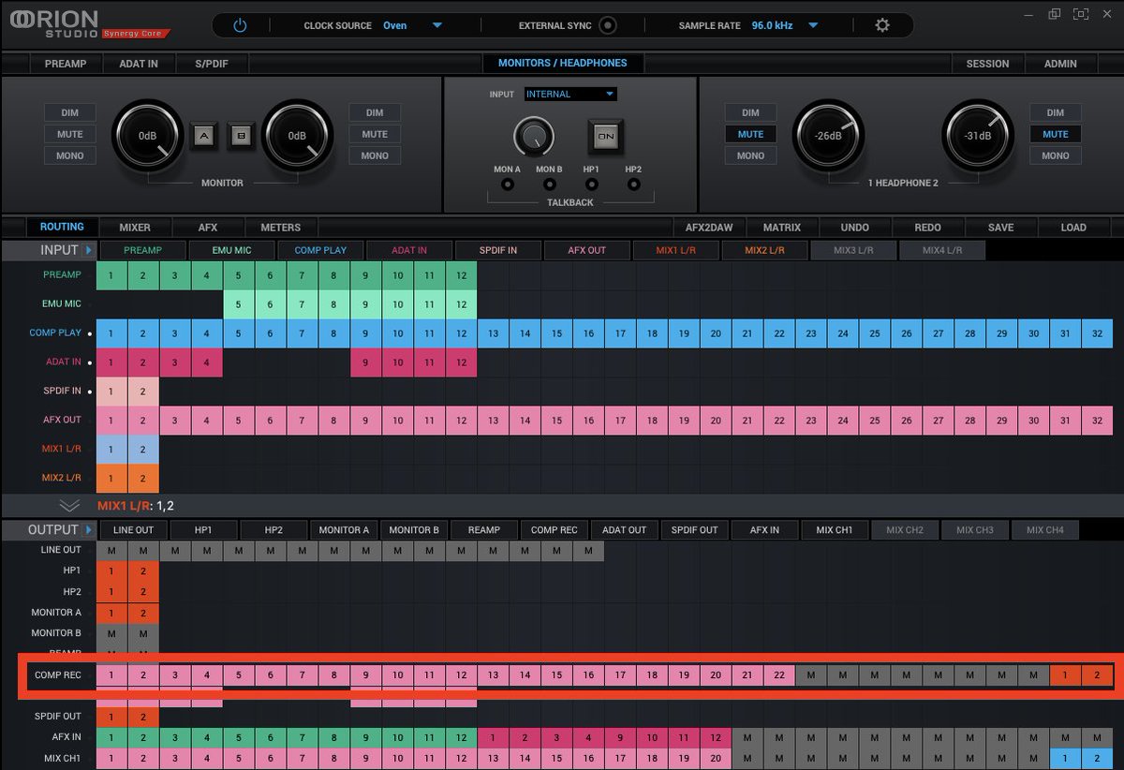Enable talkback to MON B
1124x770 pixels.
550,185
